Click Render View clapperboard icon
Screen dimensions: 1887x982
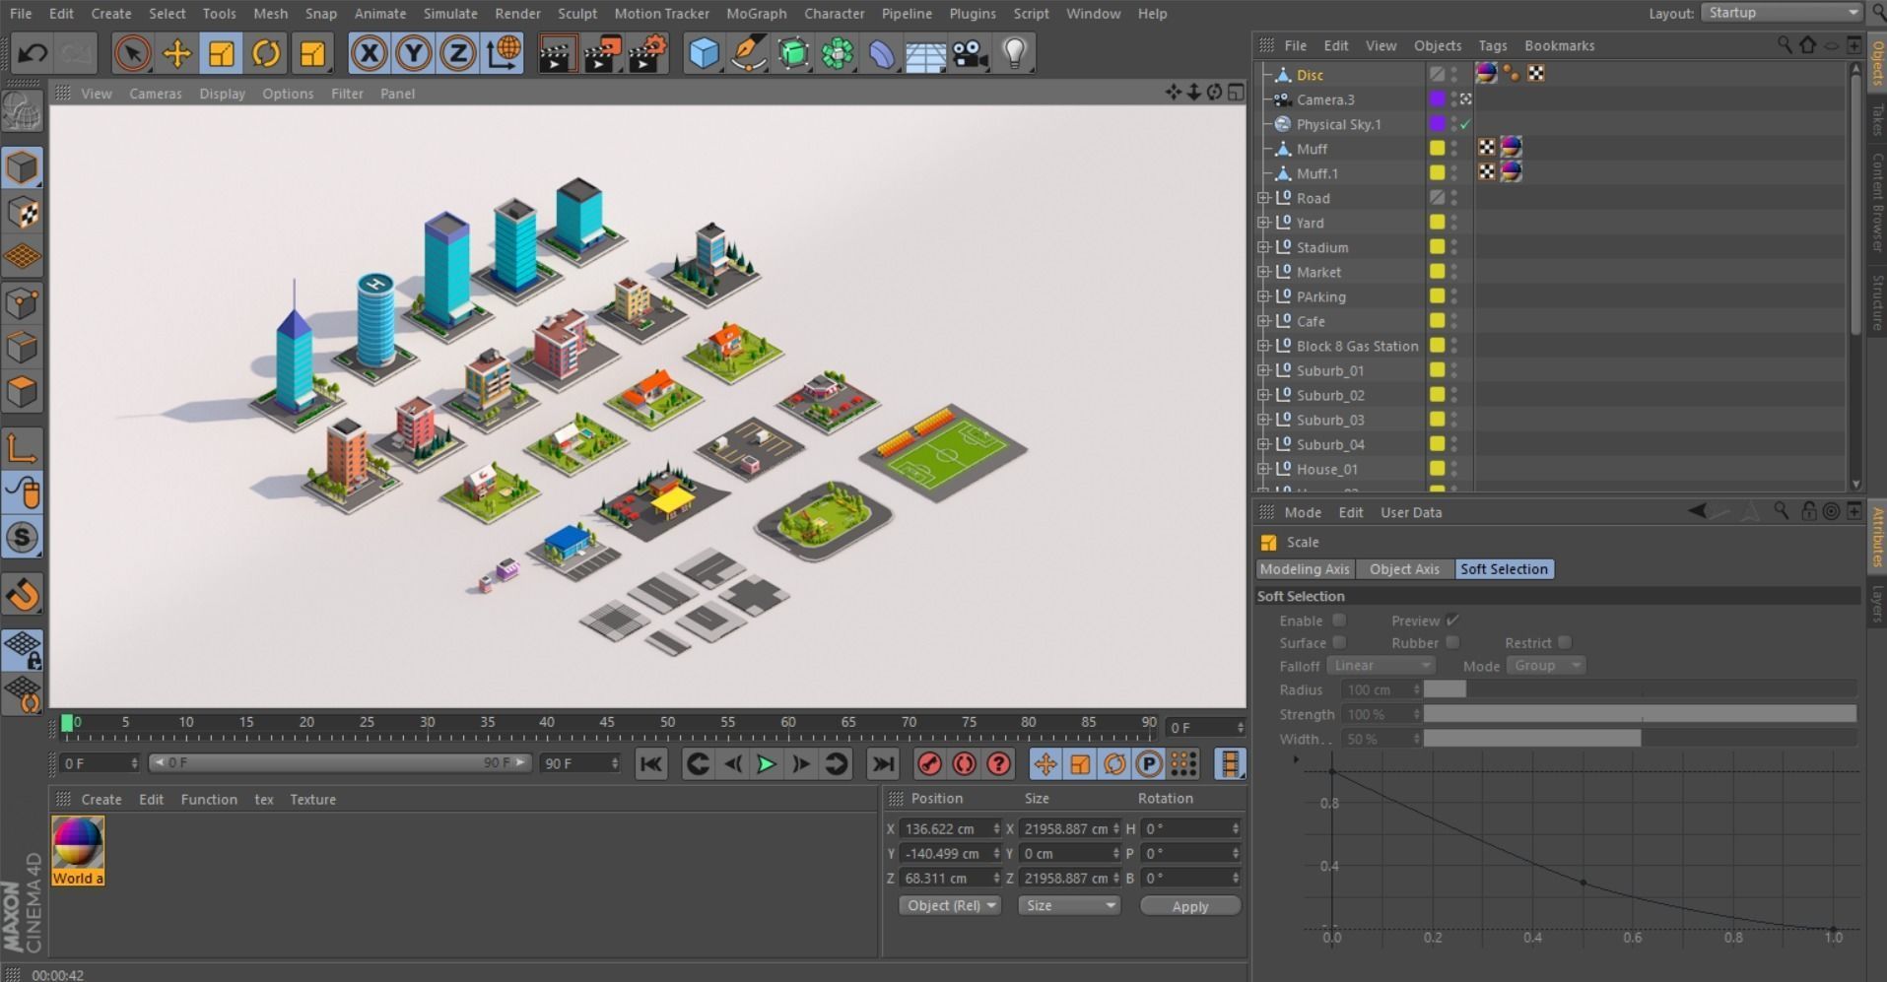[557, 53]
